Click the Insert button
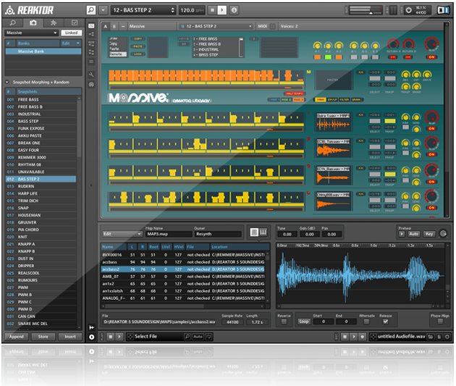This screenshot has width=456, height=386. tap(70, 337)
